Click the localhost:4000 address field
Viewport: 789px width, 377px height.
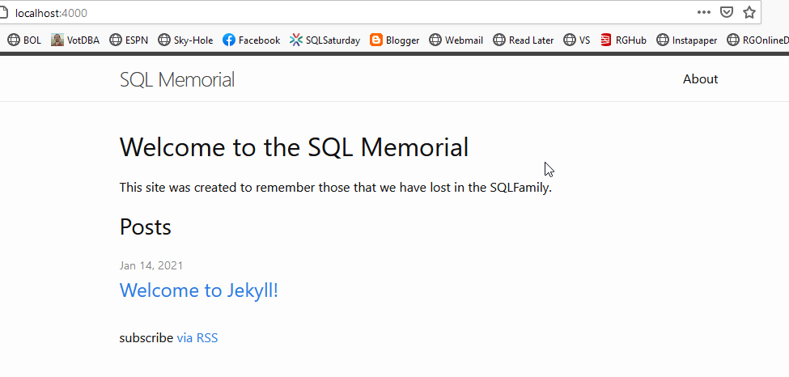(324, 13)
